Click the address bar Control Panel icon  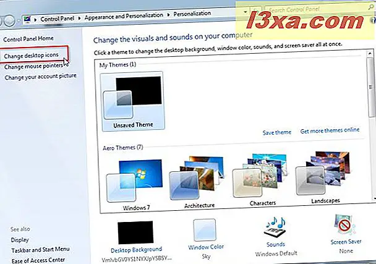(27, 19)
